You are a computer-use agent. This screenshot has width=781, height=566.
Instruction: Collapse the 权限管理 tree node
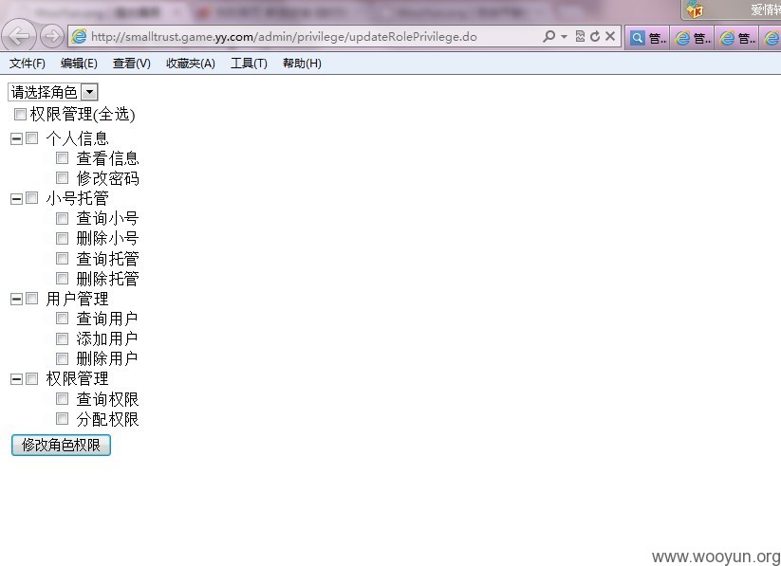click(x=16, y=379)
